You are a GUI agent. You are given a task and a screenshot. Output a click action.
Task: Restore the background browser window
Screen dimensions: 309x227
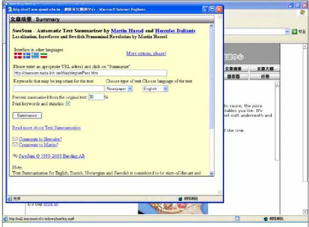click(297, 5)
